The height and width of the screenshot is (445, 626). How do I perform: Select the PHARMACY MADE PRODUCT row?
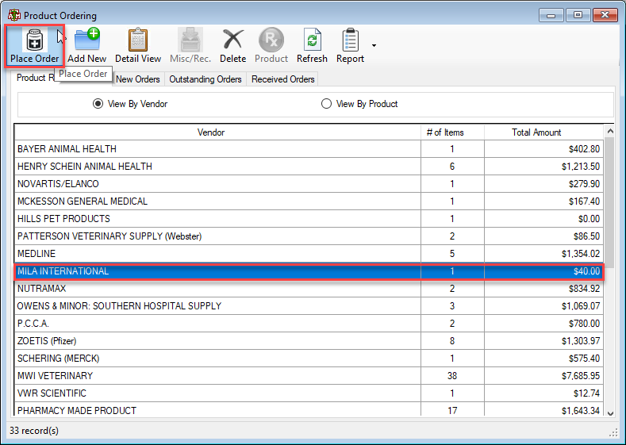pos(309,410)
